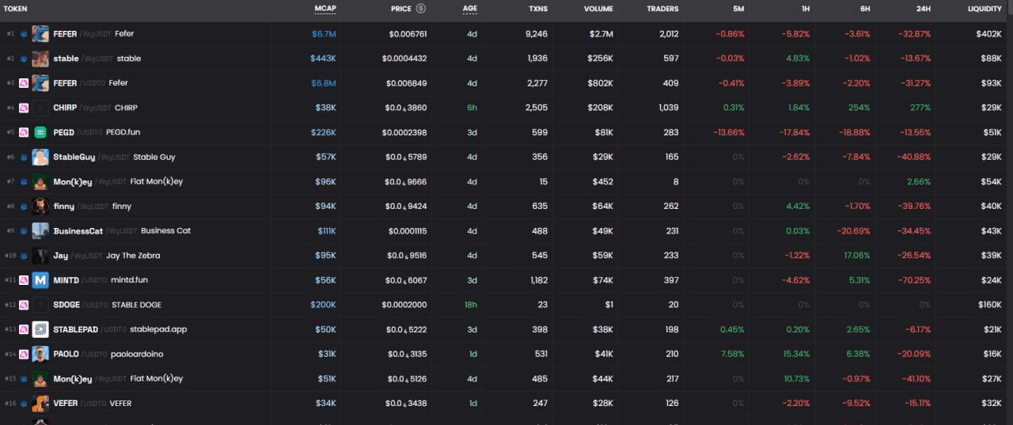
Task: Open the green PEGD token logo
Action: [40, 132]
